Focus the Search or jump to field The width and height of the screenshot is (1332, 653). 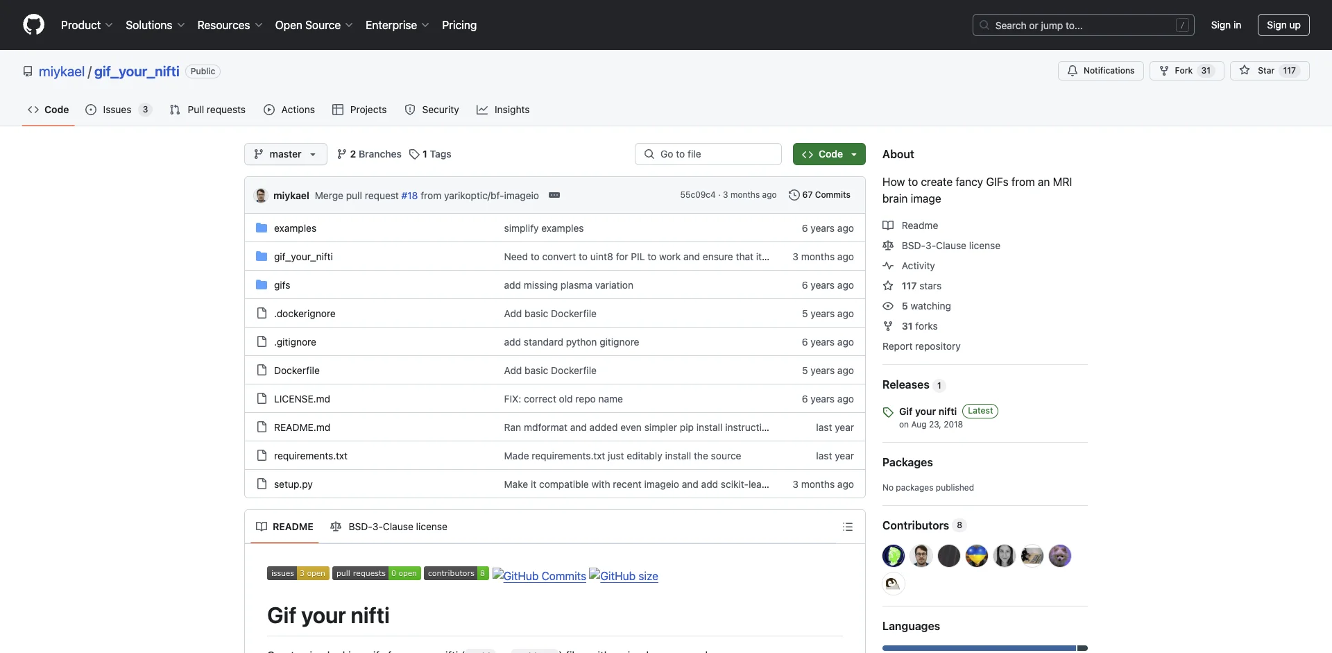(x=1084, y=25)
